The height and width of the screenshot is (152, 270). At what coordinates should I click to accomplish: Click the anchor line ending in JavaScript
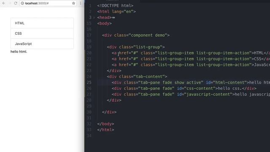191,65
